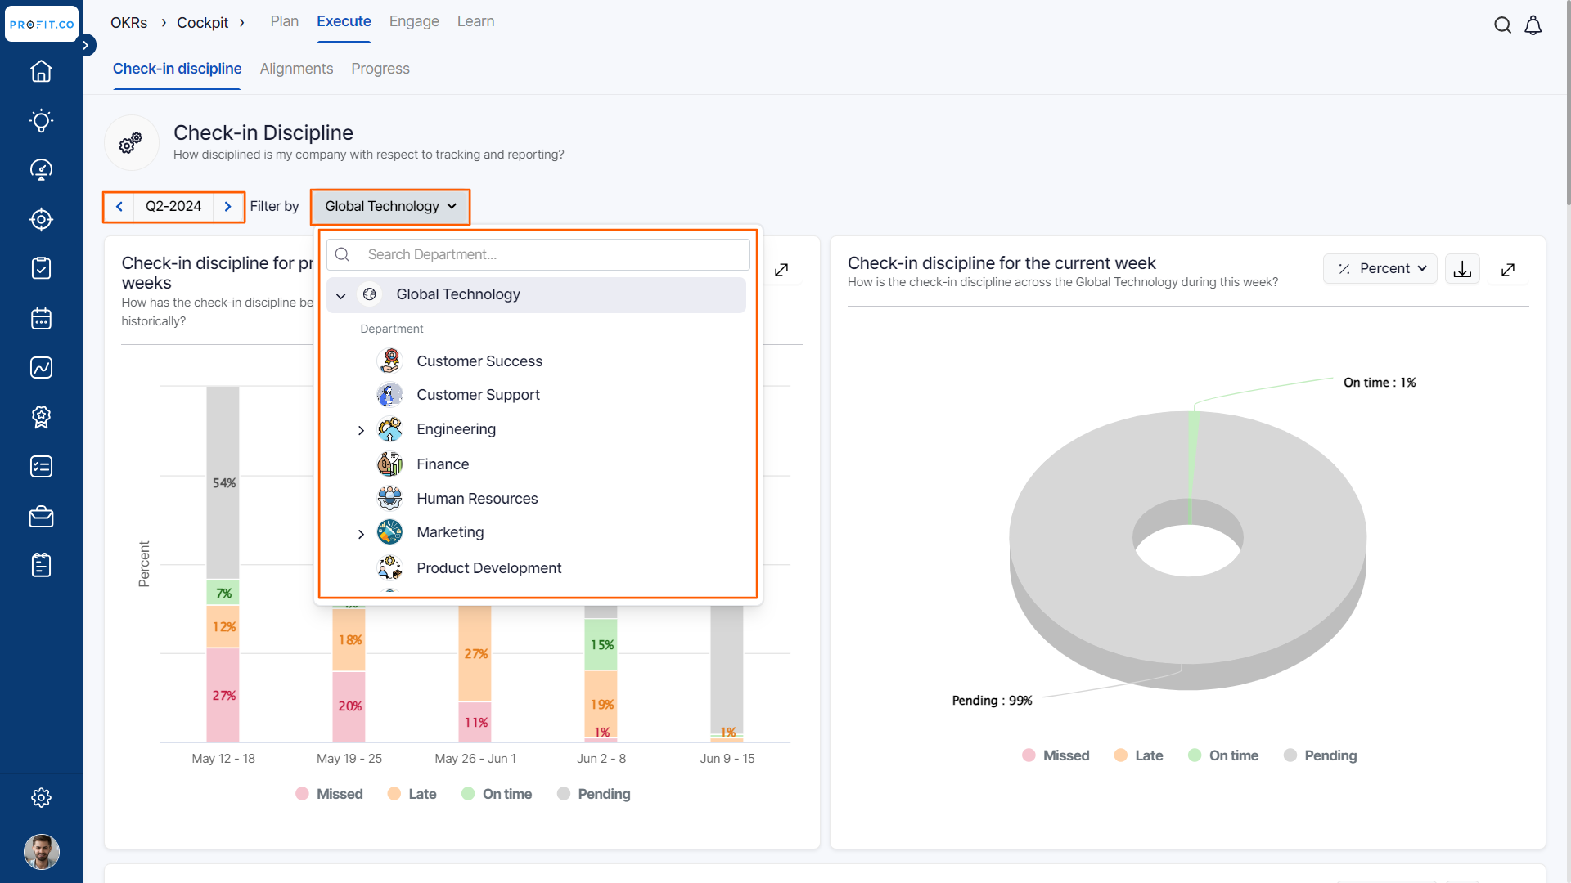Image resolution: width=1571 pixels, height=883 pixels.
Task: Switch to the Alignments tab
Action: (x=296, y=69)
